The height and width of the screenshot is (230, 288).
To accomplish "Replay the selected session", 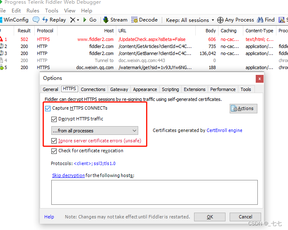I will coord(54,19).
